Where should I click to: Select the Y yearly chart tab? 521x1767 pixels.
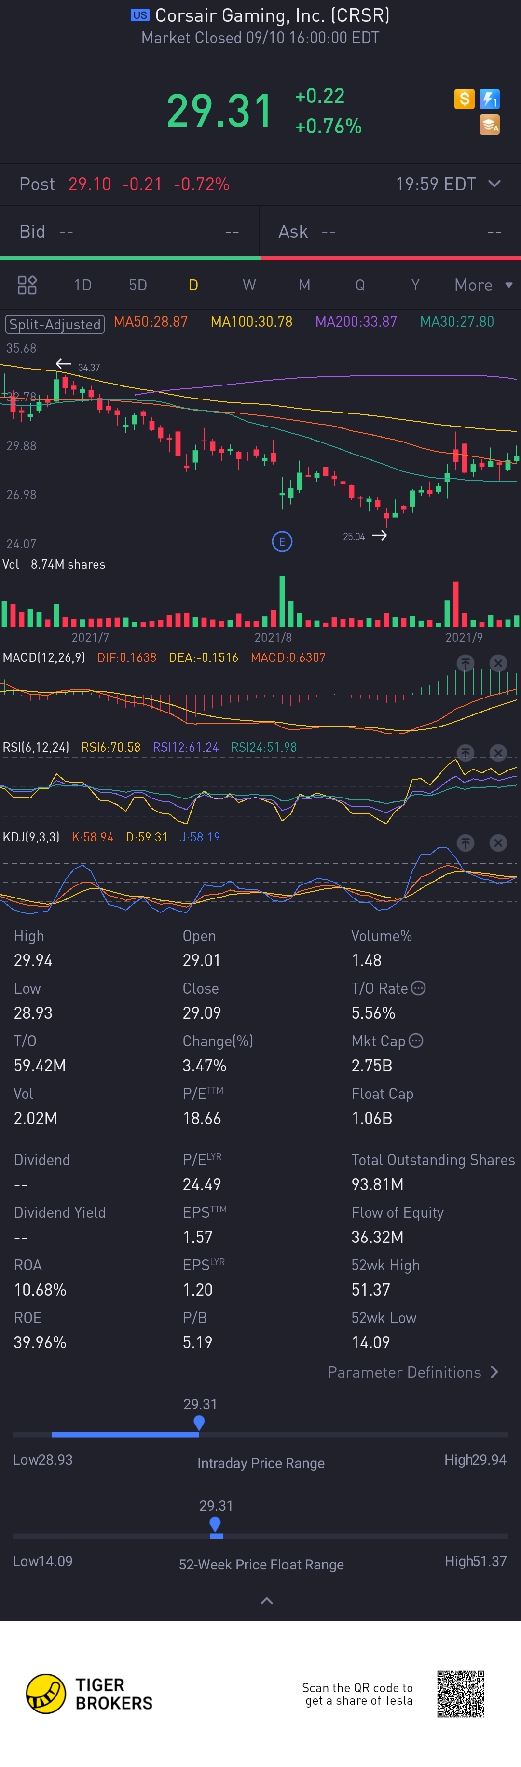(415, 285)
